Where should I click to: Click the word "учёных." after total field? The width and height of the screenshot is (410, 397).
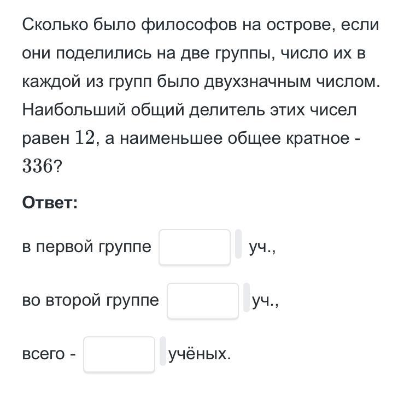pos(200,354)
